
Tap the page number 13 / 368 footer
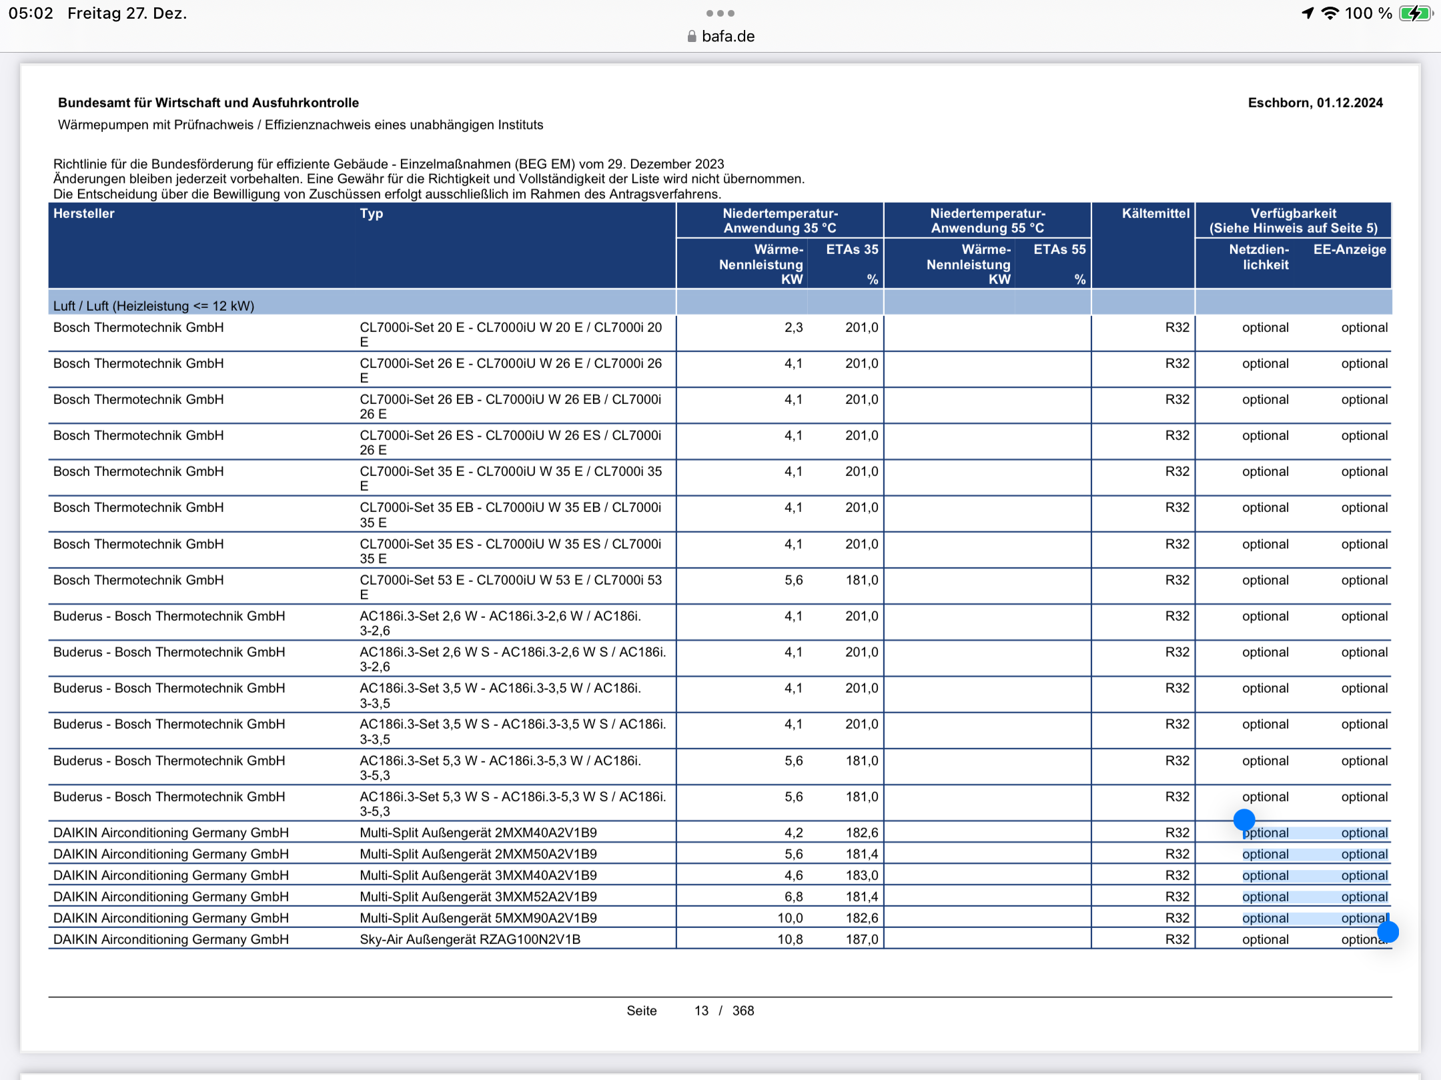click(724, 1011)
